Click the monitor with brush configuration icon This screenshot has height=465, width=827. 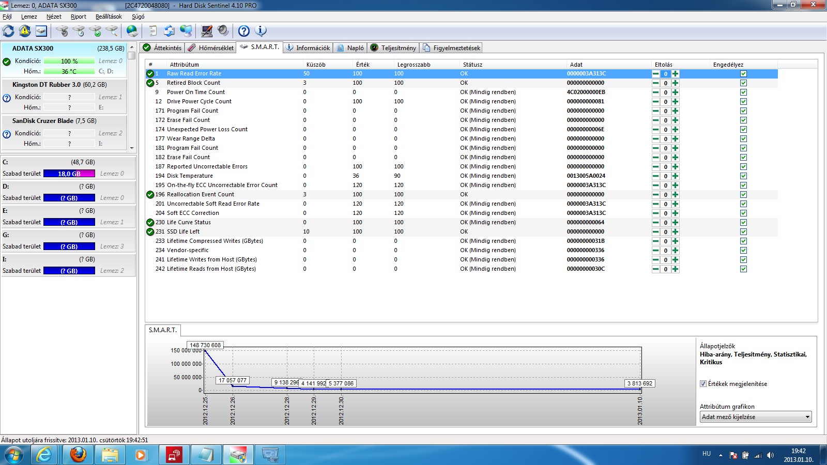pos(207,31)
